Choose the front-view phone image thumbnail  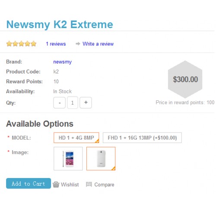[x=68, y=159]
